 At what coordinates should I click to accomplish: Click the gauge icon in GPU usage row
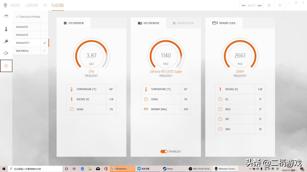146,99
